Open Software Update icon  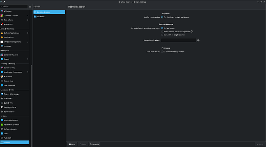tap(2, 129)
